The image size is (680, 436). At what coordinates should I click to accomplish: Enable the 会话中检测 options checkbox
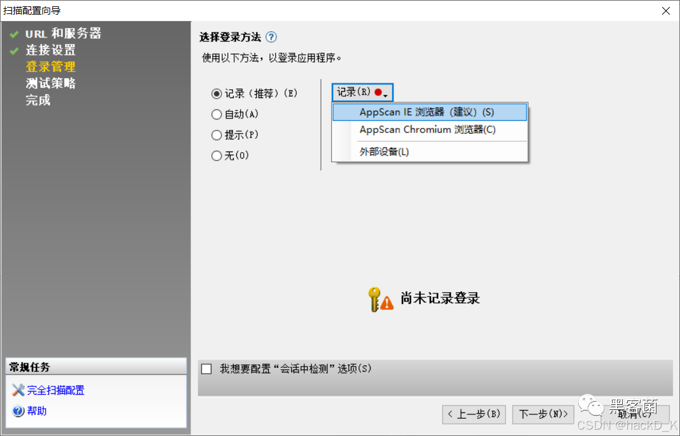(206, 369)
